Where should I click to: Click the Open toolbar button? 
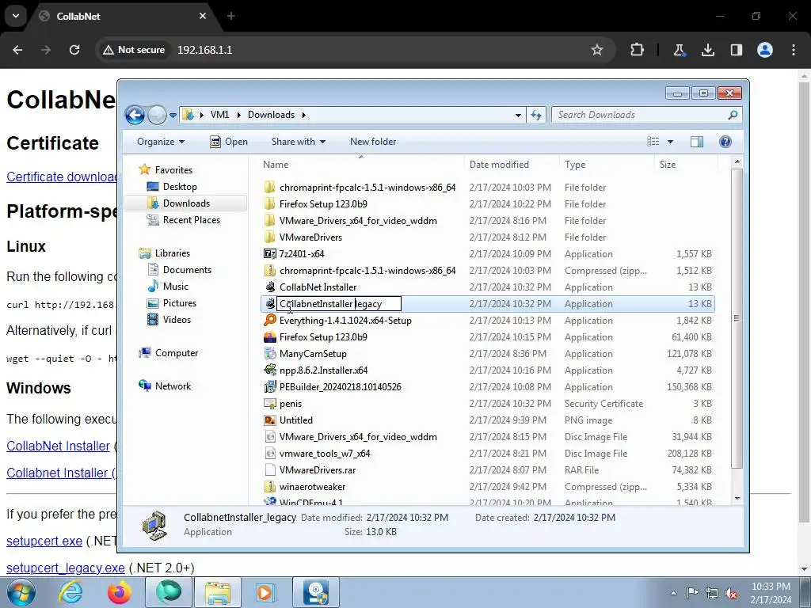point(229,142)
